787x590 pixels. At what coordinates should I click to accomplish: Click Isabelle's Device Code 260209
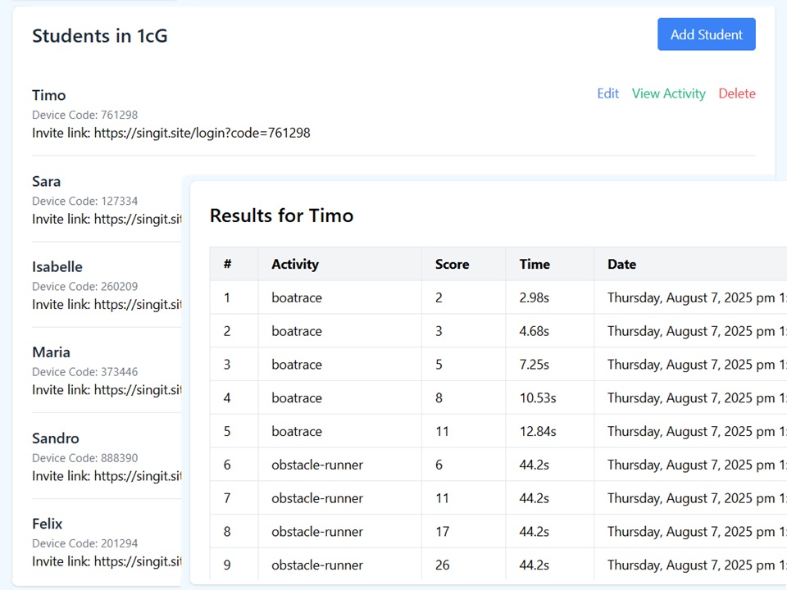pos(84,287)
